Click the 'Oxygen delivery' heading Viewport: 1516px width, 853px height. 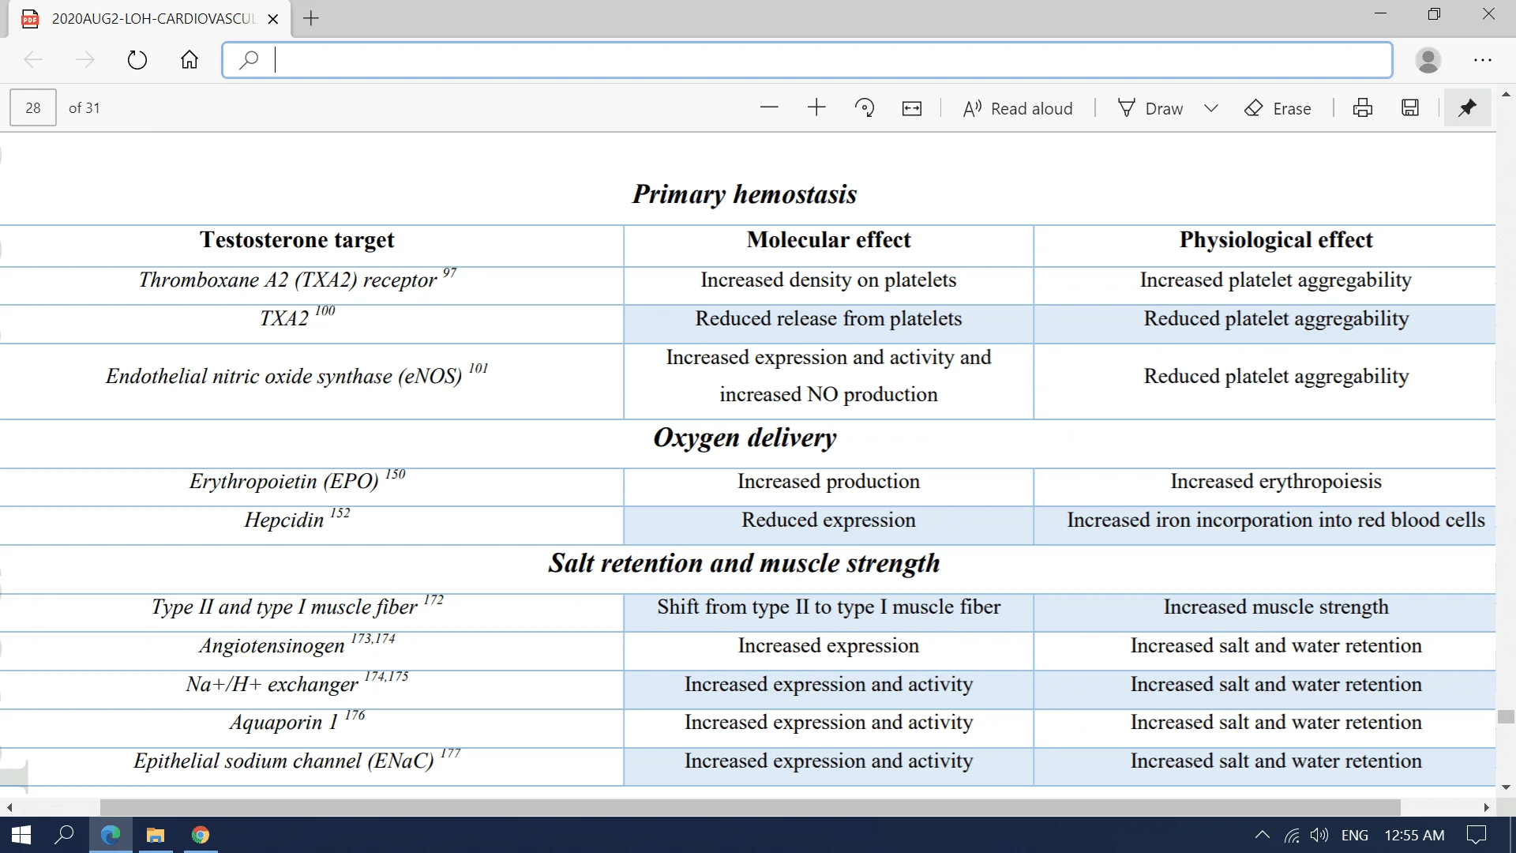tap(745, 438)
